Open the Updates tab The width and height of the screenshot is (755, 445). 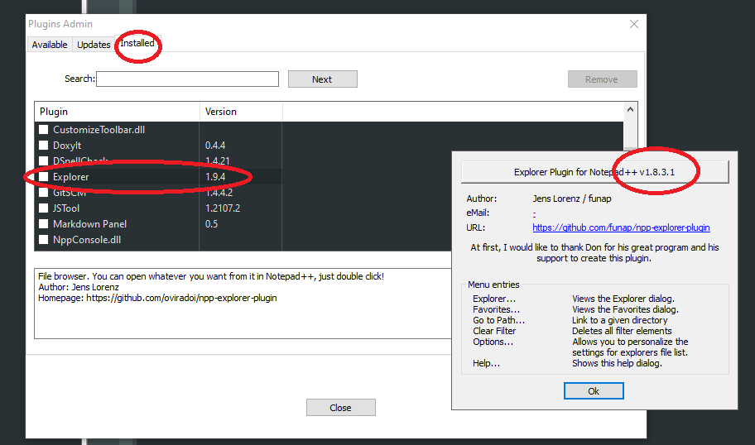click(x=94, y=45)
